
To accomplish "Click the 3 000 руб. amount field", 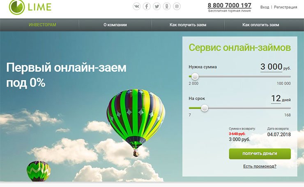I will 271,67.
